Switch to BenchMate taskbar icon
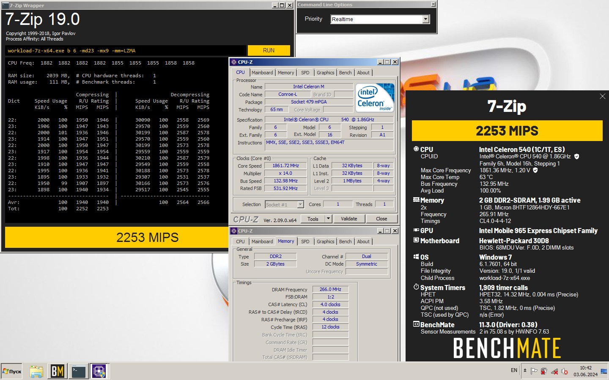The image size is (609, 380). click(58, 371)
